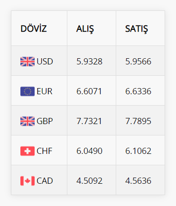The height and width of the screenshot is (206, 176).
Task: Click EUR buying rate 6.6071
Action: (x=89, y=91)
